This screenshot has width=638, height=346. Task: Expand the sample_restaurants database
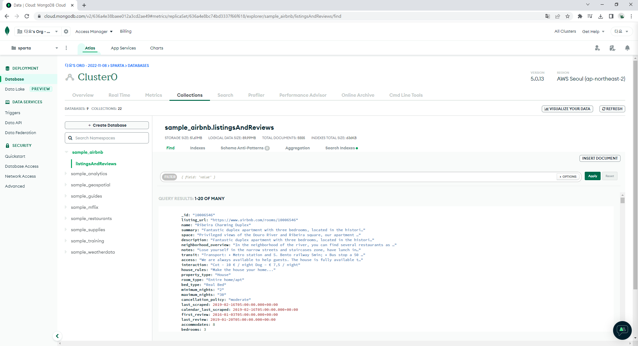66,218
